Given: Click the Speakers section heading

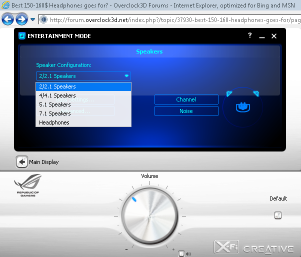Looking at the screenshot, I should pyautogui.click(x=149, y=51).
